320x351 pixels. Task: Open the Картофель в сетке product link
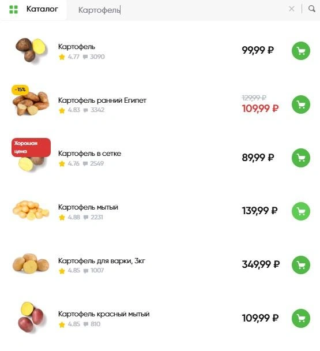point(89,154)
